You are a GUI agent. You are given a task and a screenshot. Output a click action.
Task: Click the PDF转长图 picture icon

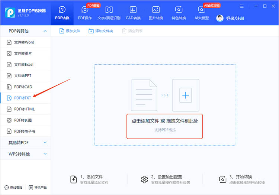click(x=9, y=120)
